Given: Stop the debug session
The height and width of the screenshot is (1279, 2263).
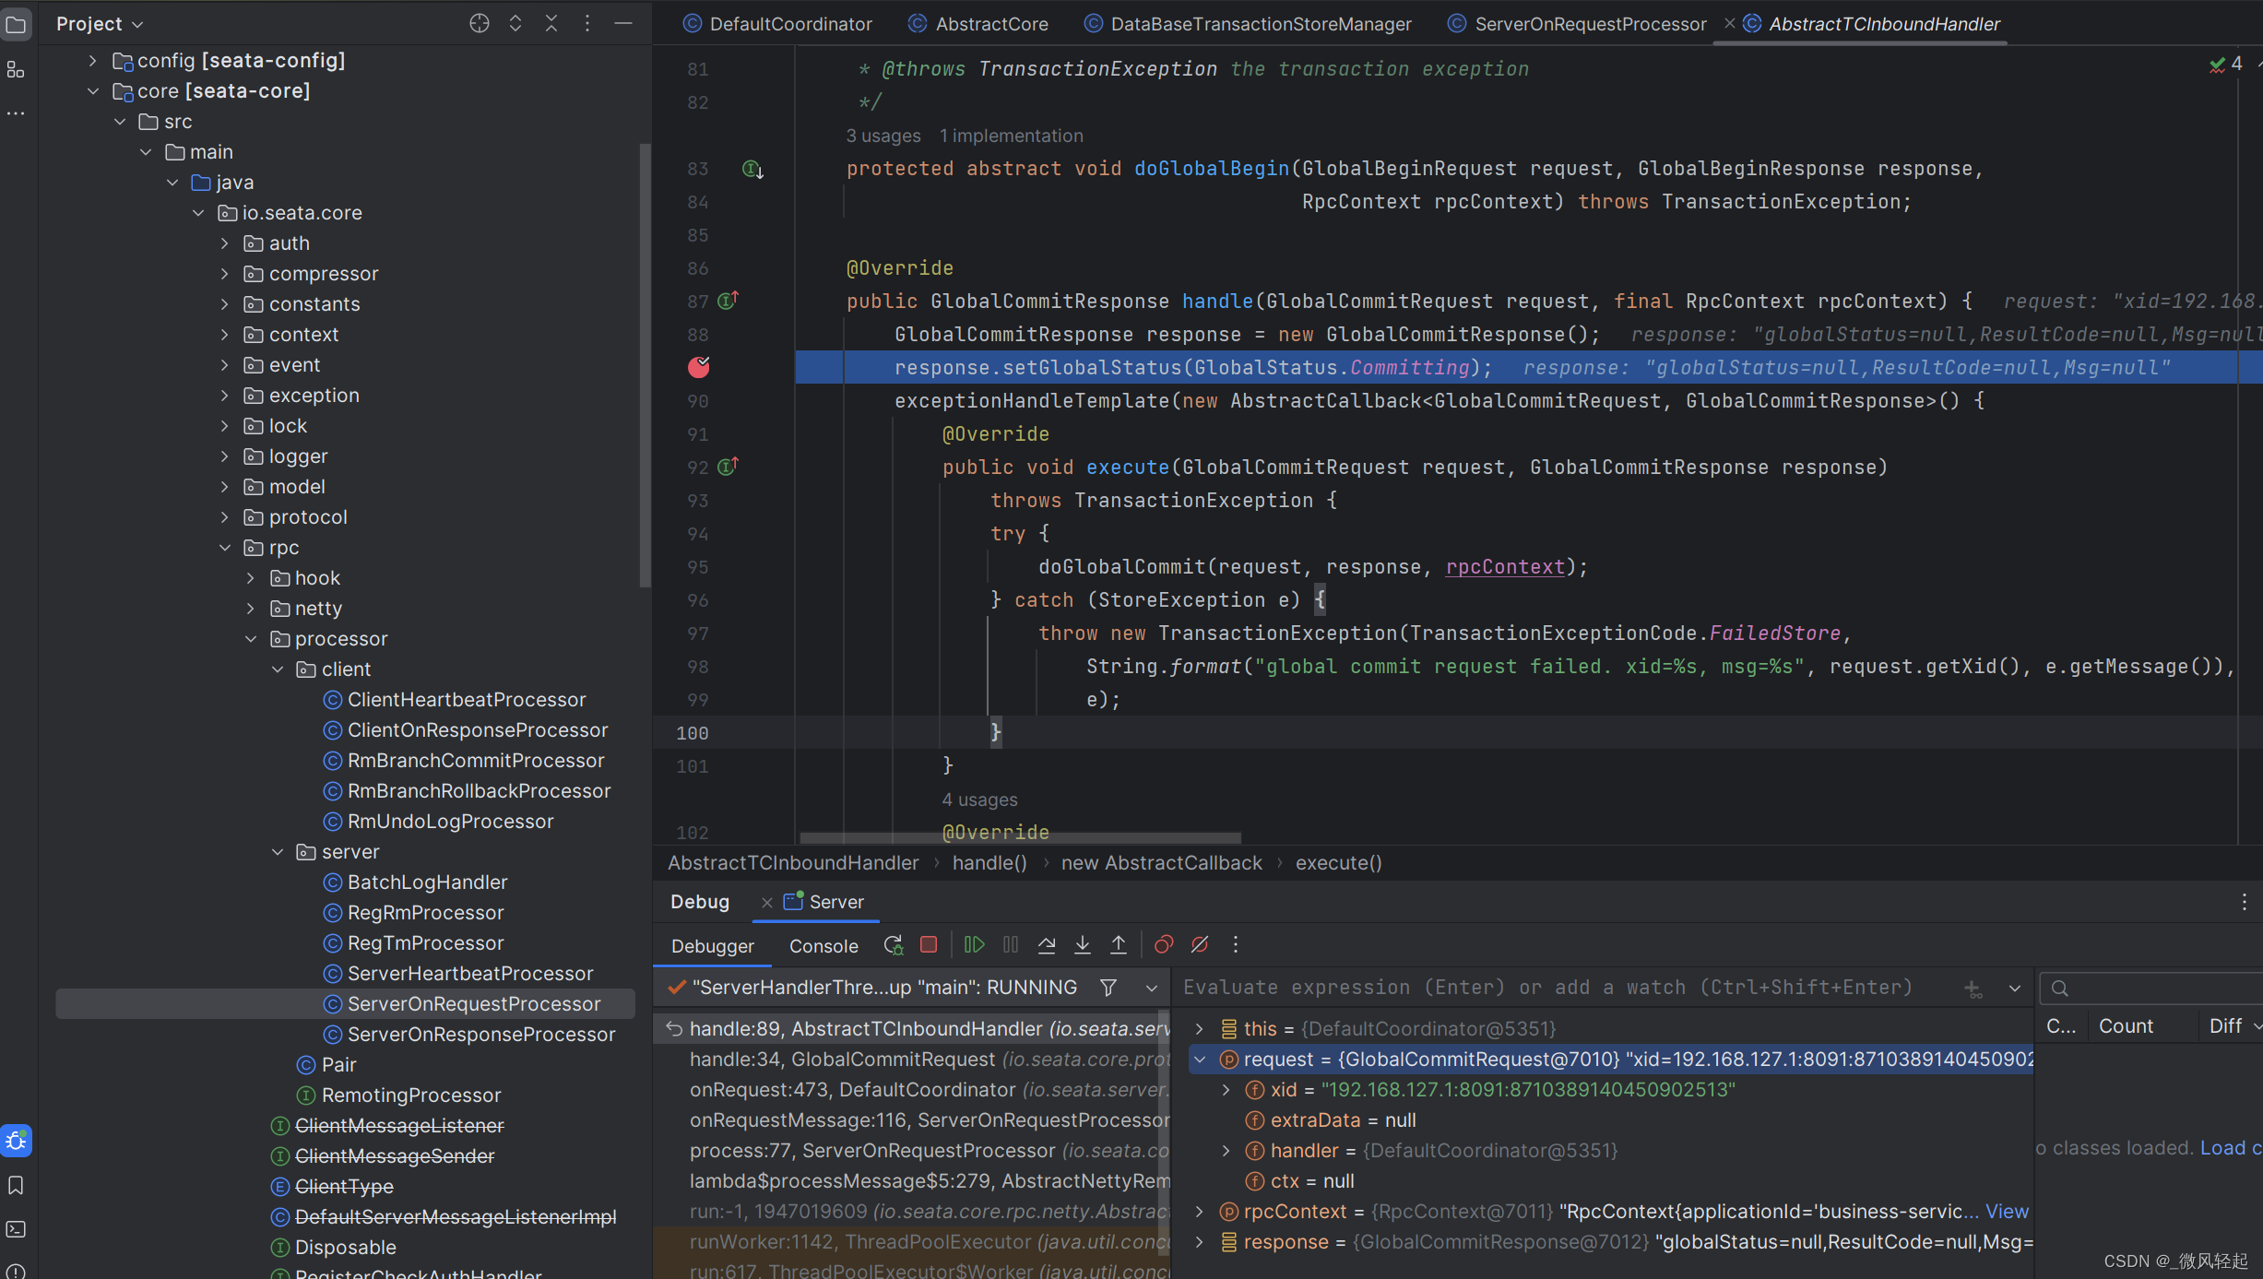Looking at the screenshot, I should tap(929, 945).
